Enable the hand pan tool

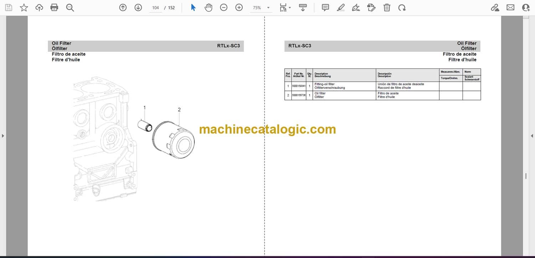(208, 7)
